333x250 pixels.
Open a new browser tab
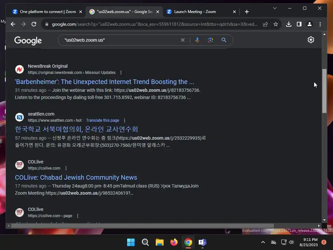[246, 12]
